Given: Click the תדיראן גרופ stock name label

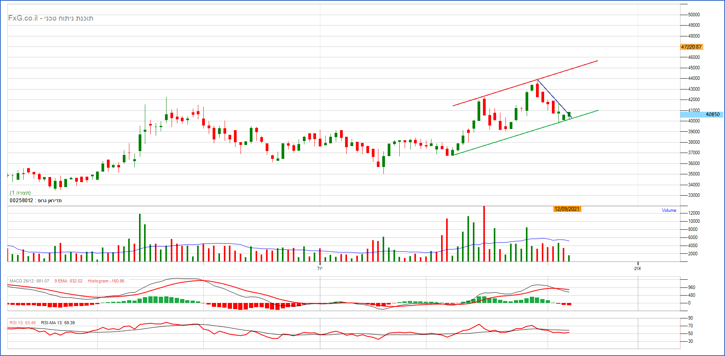Looking at the screenshot, I should pyautogui.click(x=50, y=201).
